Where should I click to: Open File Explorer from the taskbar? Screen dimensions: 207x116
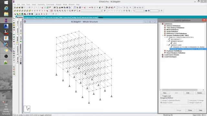point(6,14)
